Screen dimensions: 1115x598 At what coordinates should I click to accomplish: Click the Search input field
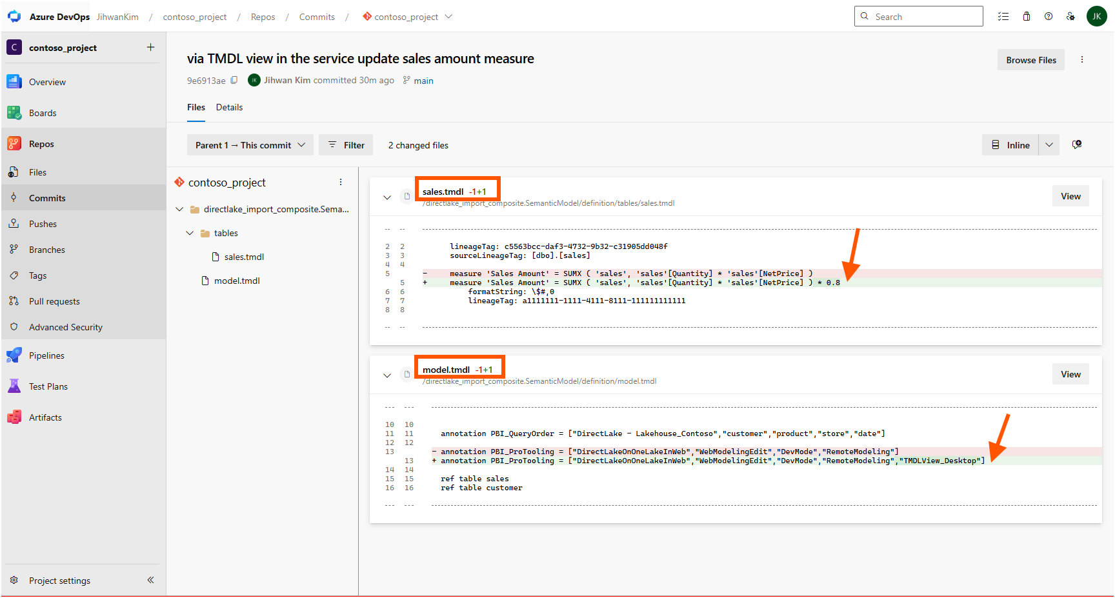[919, 16]
